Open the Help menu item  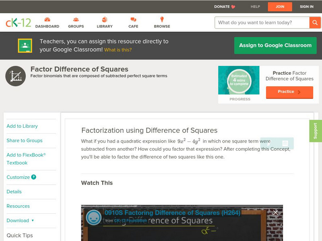click(x=255, y=6)
